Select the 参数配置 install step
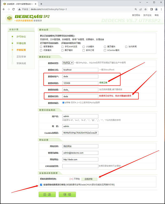This screenshot has height=204, width=165. [21, 50]
